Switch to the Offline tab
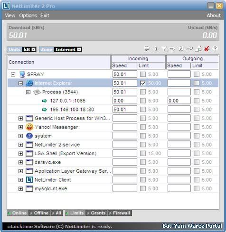The width and height of the screenshot is (226, 232). click(39, 213)
